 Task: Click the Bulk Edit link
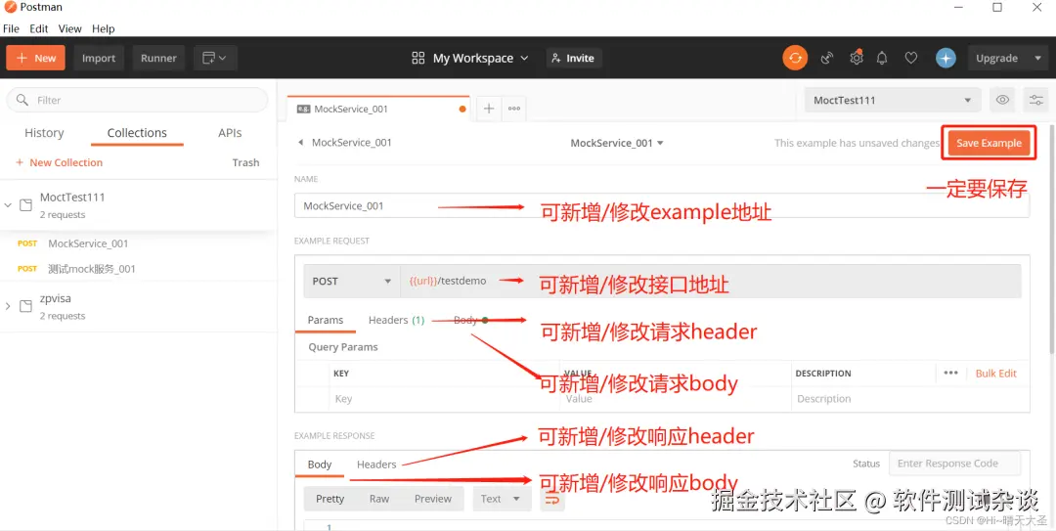click(996, 374)
